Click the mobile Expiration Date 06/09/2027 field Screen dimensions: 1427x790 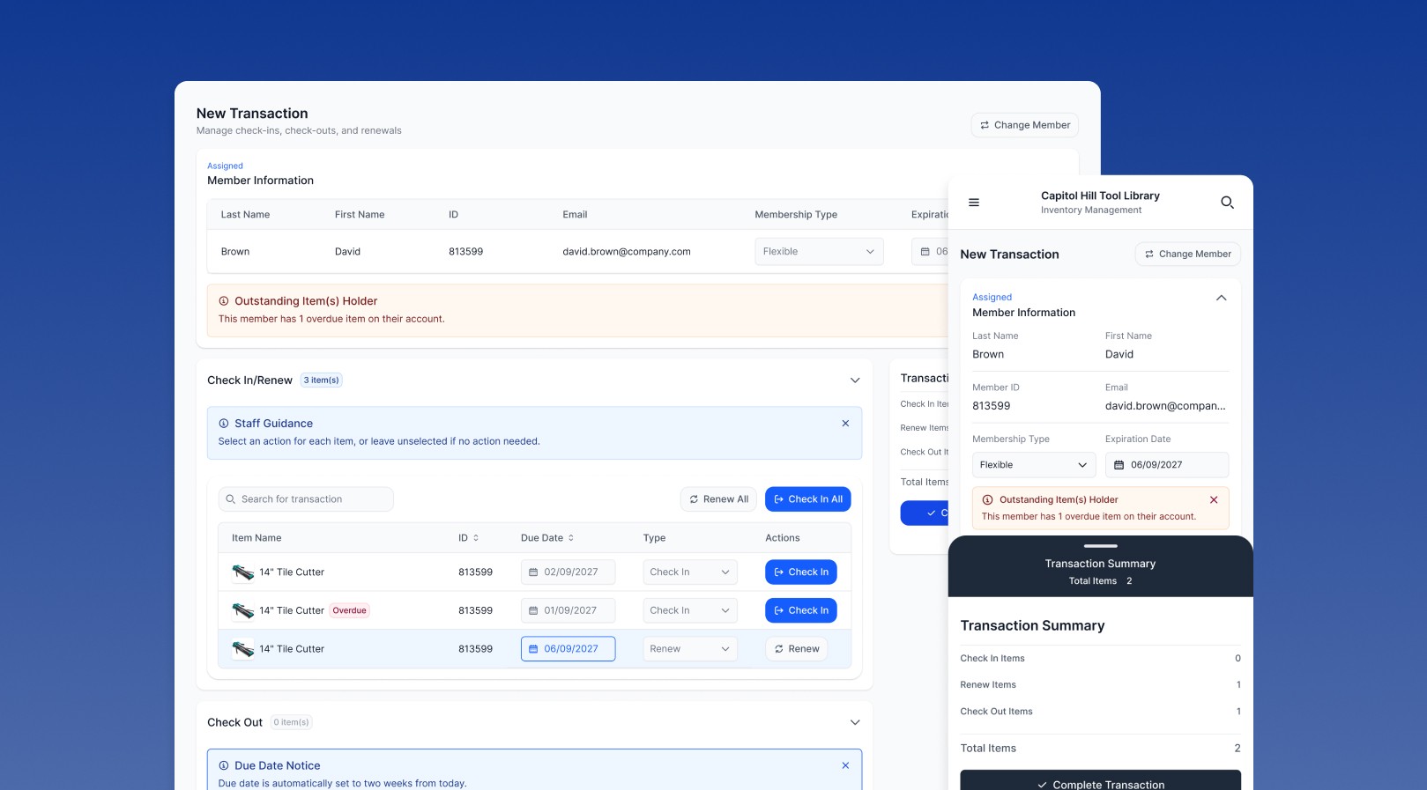1167,465
